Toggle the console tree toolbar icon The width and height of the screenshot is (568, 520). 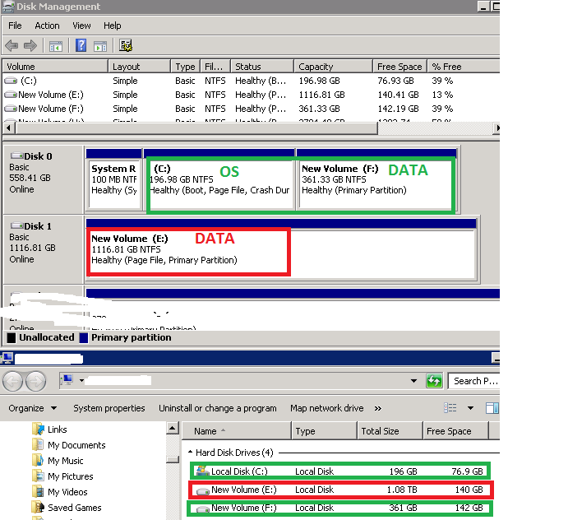55,46
